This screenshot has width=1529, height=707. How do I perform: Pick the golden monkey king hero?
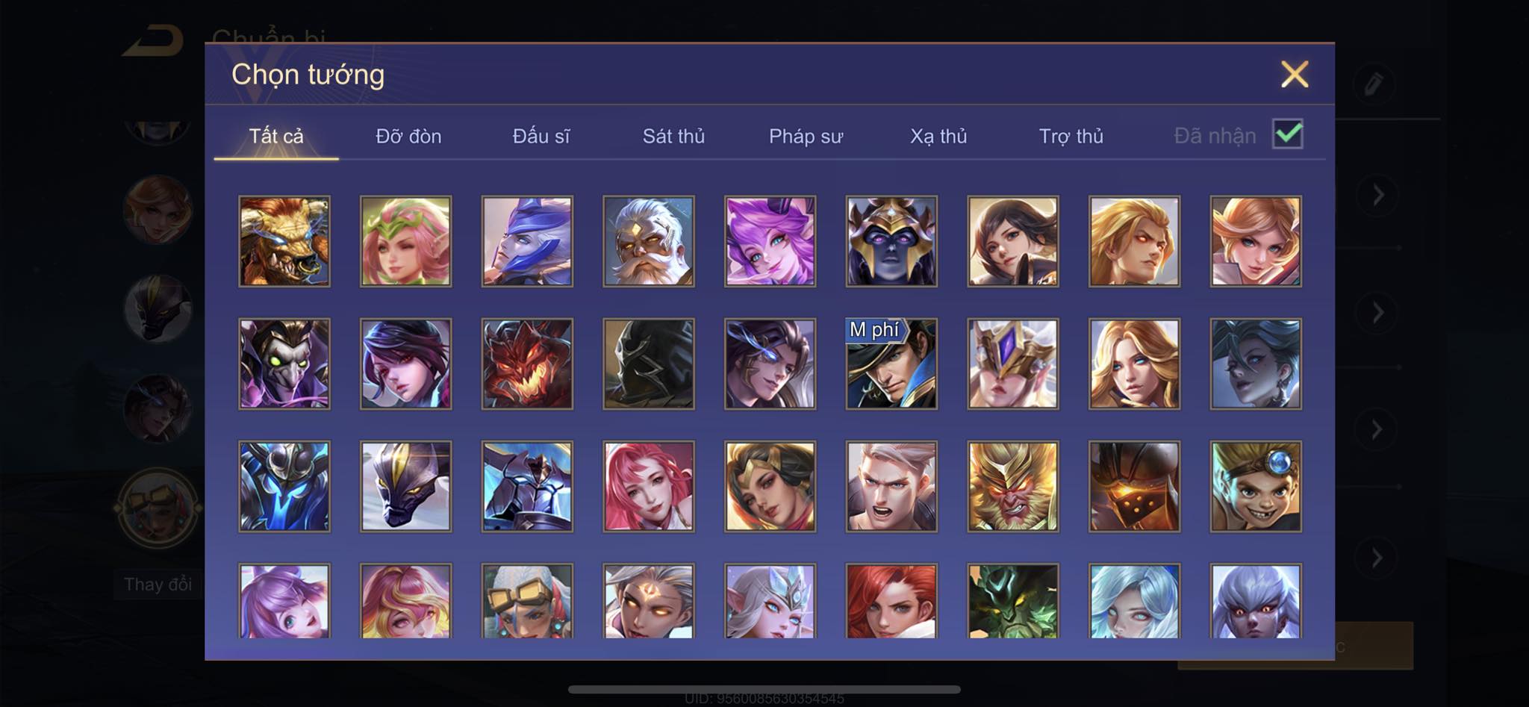[x=1013, y=486]
